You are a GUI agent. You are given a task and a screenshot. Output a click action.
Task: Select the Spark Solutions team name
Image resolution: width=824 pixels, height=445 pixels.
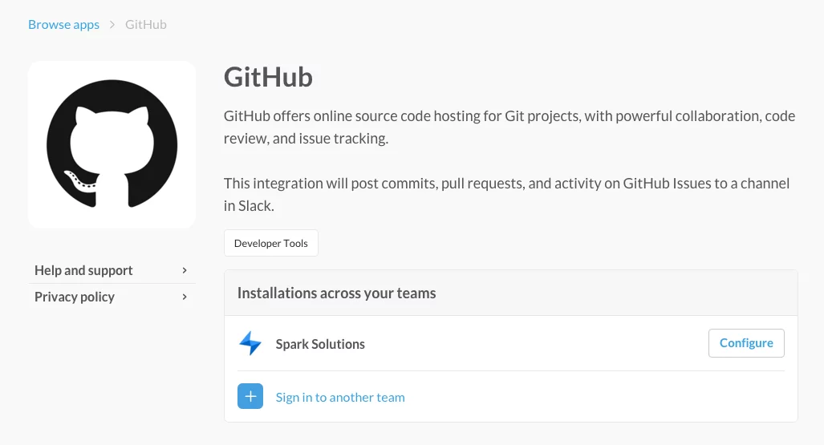320,344
